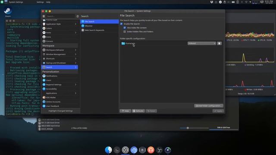Click the Home folder icon in the list
This screenshot has height=155, width=276.
(123, 43)
